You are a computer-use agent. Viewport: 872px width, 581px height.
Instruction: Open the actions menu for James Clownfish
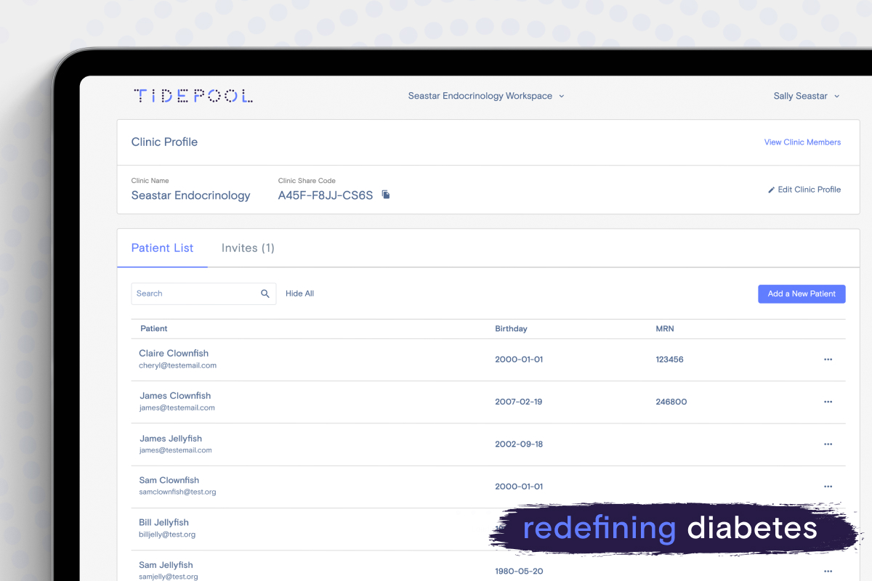pyautogui.click(x=828, y=402)
